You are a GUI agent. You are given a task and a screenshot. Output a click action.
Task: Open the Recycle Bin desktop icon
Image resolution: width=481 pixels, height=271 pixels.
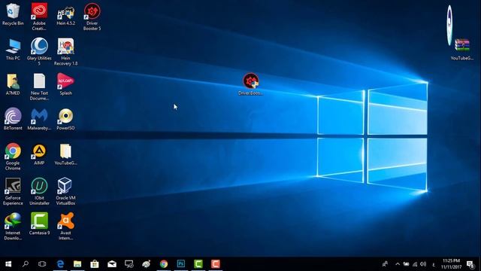pos(13,14)
